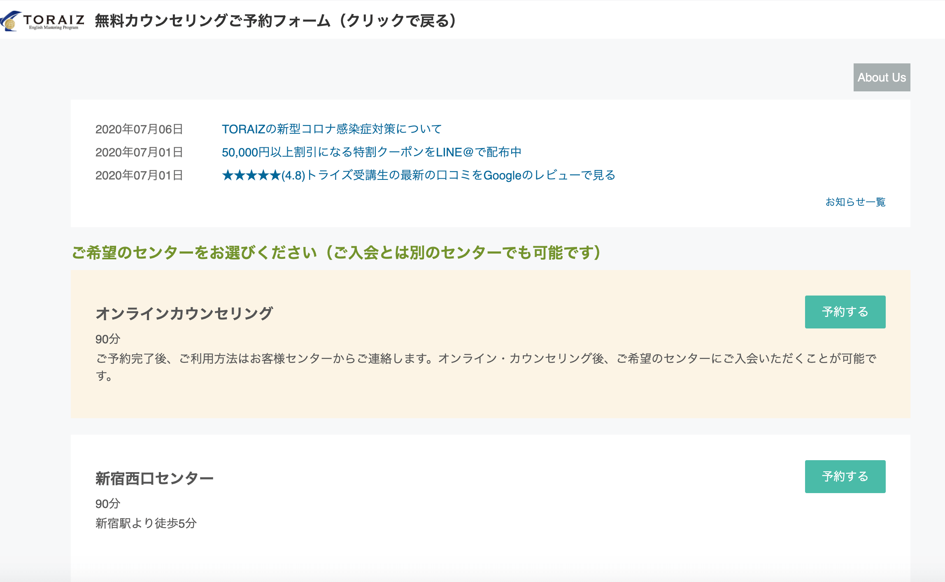
Task: Click the 90分 duration under online counseling
Action: [108, 339]
